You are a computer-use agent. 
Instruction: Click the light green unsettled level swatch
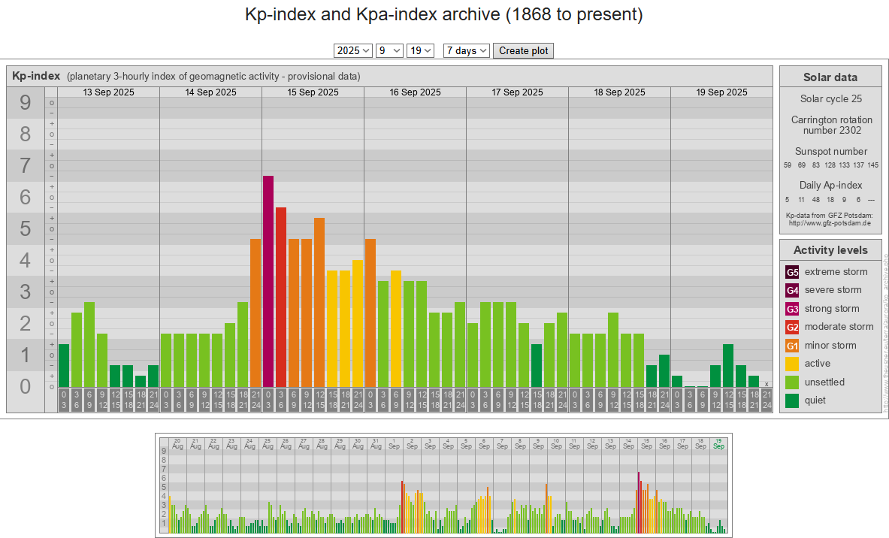tap(792, 382)
